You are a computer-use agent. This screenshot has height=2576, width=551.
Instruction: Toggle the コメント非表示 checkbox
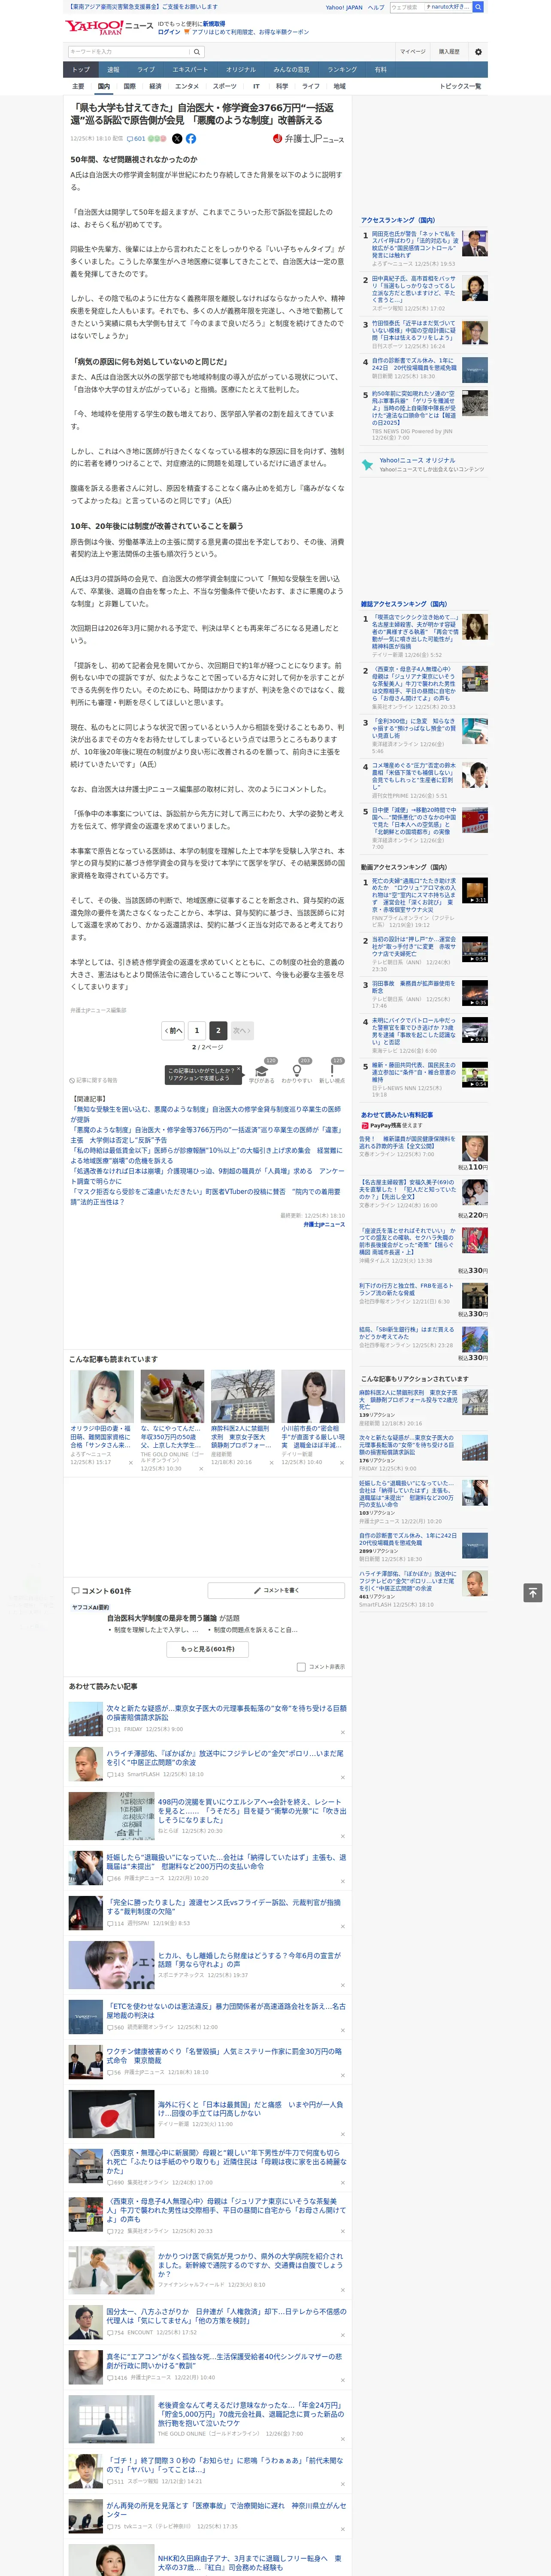click(301, 1667)
